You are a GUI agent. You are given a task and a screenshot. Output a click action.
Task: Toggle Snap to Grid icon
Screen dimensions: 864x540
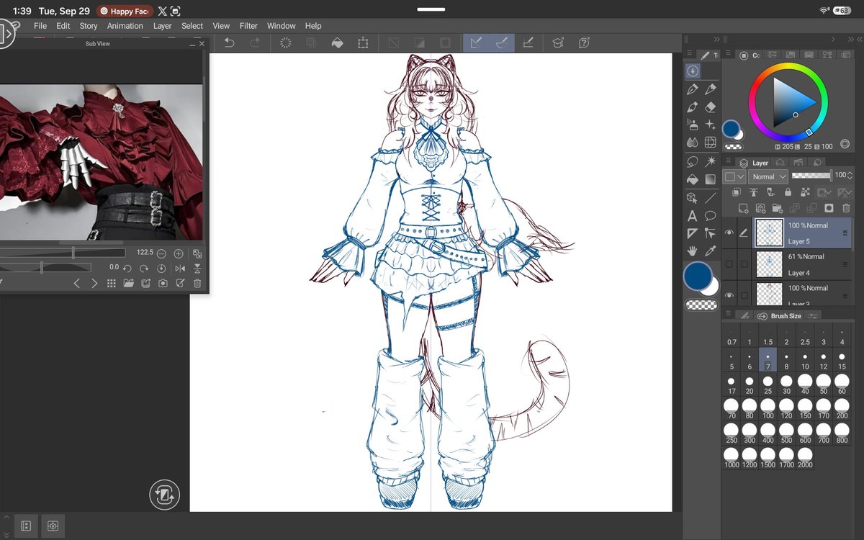[x=528, y=43]
